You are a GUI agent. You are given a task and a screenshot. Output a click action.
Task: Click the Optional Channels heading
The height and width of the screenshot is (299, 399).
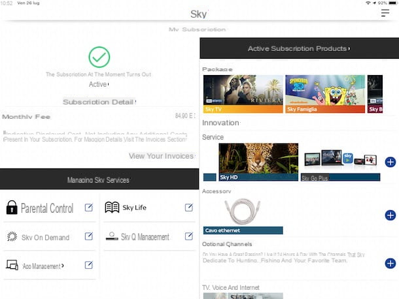(227, 244)
